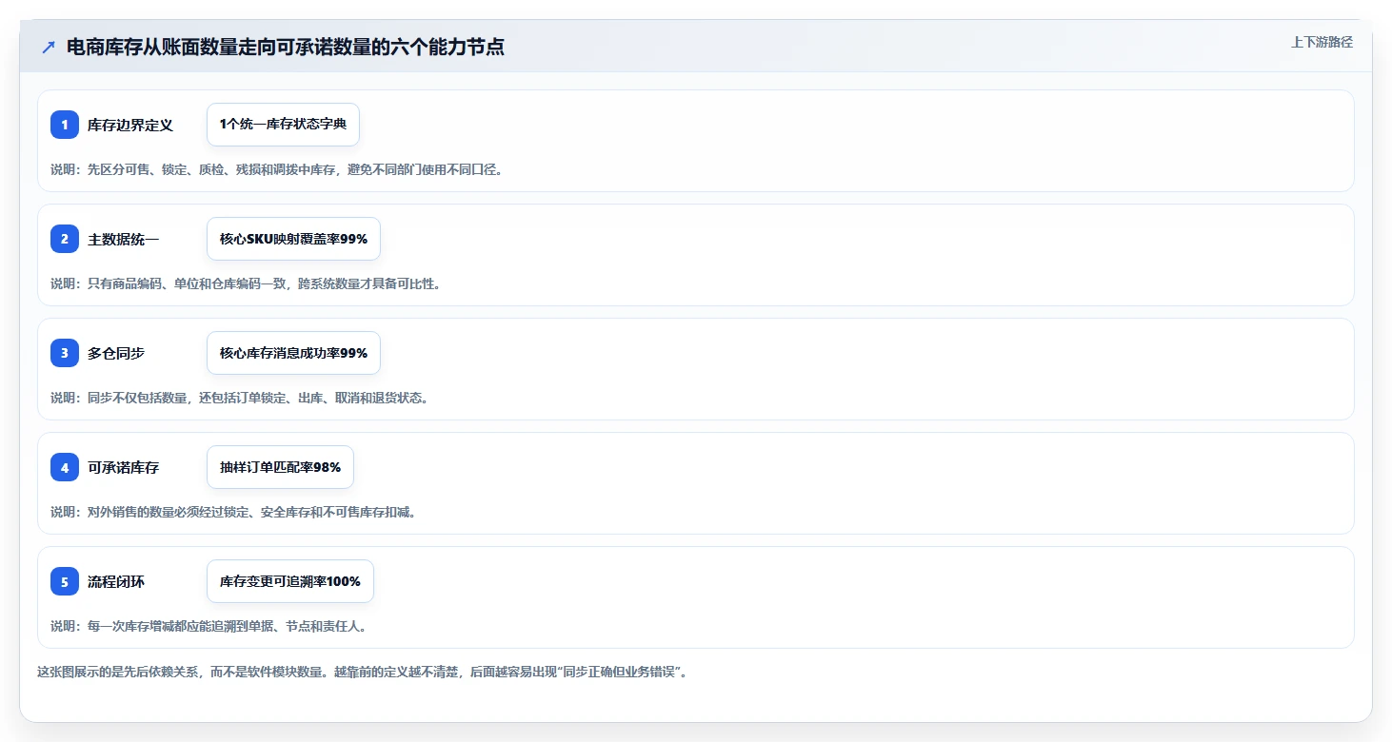Click the number 2 step badge

click(65, 239)
